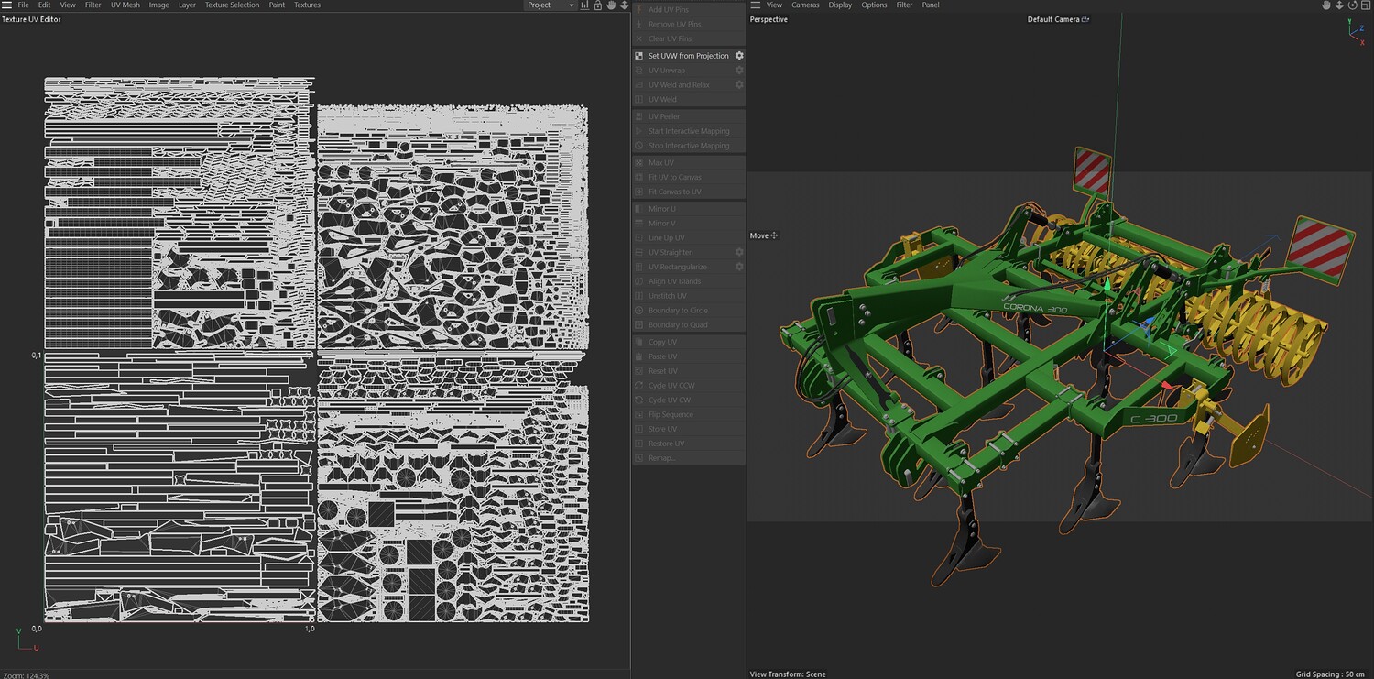This screenshot has width=1374, height=679.
Task: Open the Paint menu
Action: 277,5
